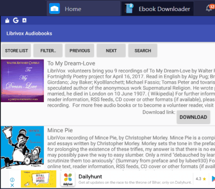Click the Google G status icon
215x189 pixels.
[x=16, y=21]
